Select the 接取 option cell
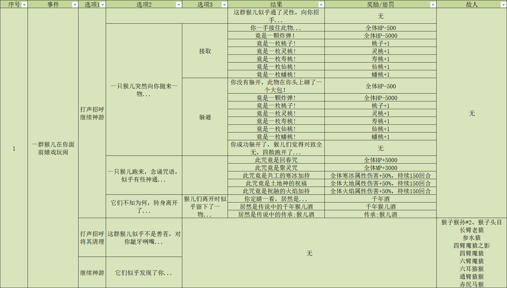 pos(205,51)
